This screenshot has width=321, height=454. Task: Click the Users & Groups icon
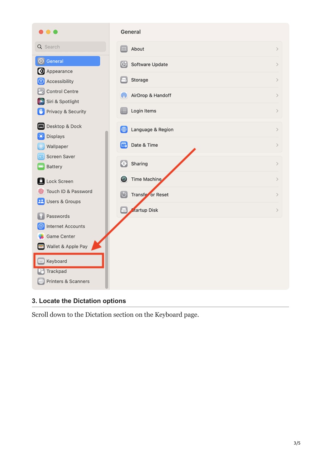(41, 201)
